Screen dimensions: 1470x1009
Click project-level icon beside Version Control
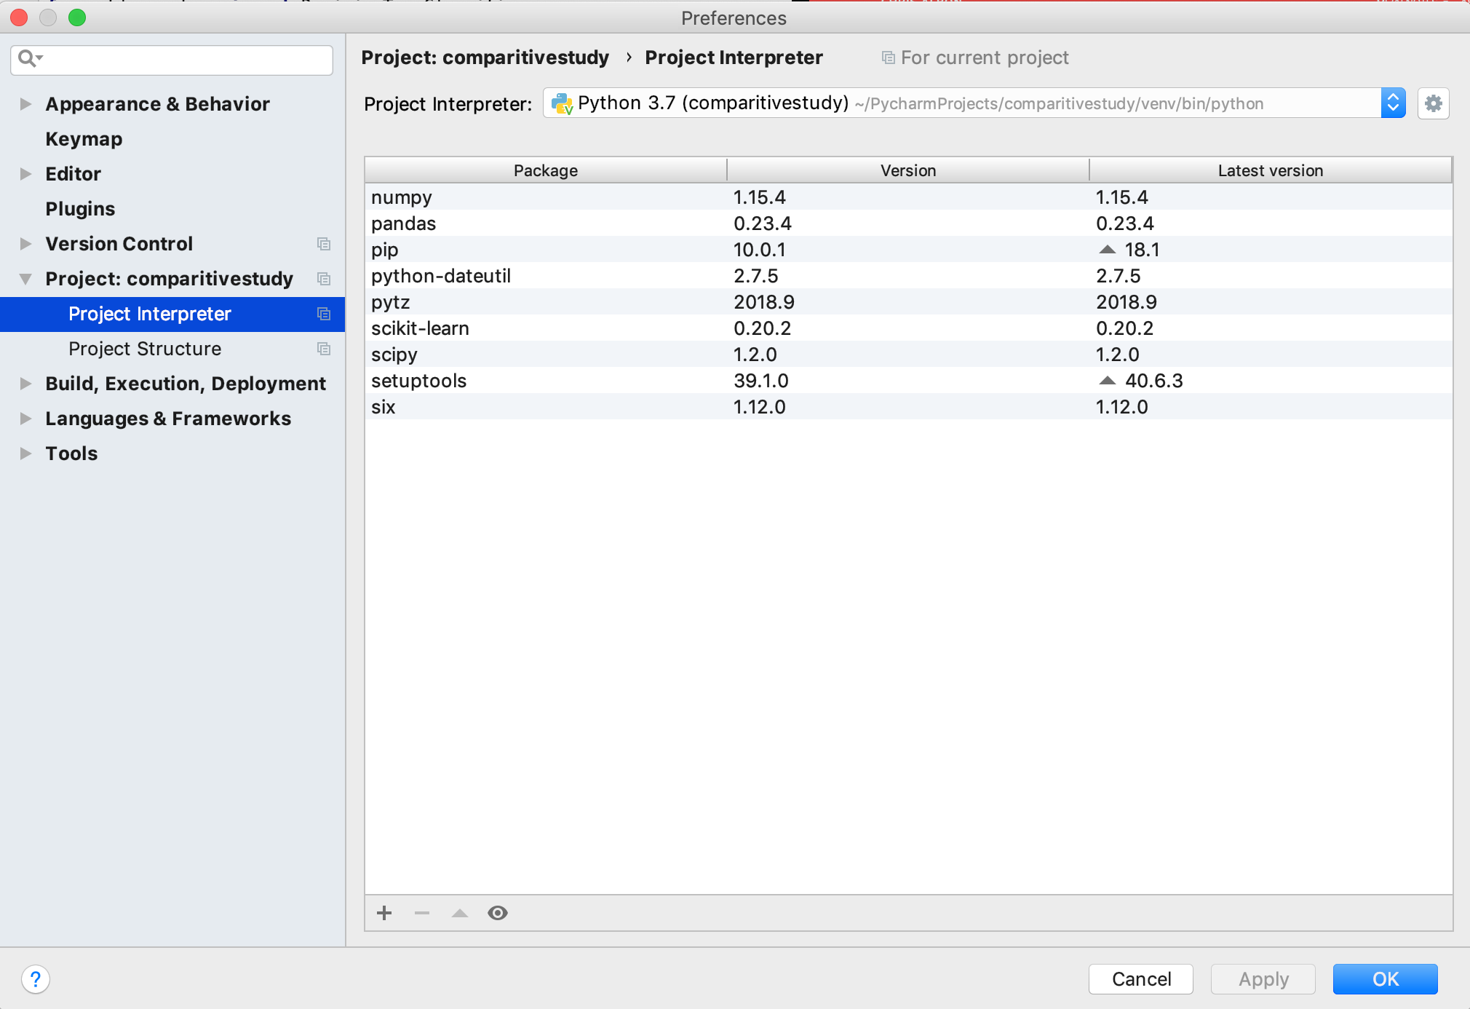point(324,244)
